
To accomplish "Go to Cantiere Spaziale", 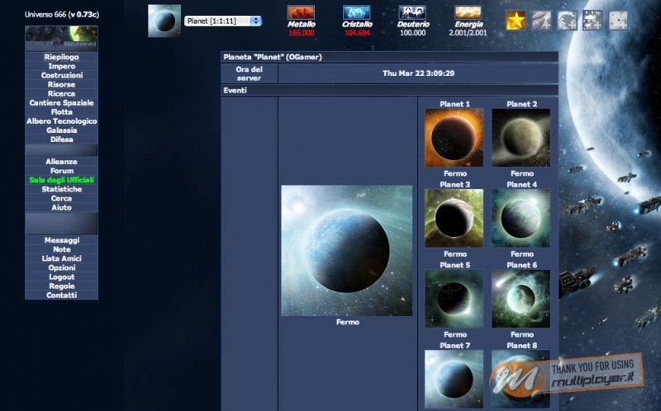I will click(61, 102).
